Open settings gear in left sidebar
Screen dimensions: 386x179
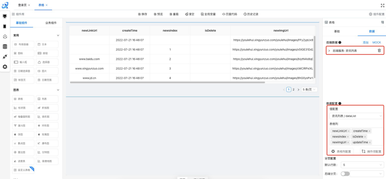click(x=5, y=67)
